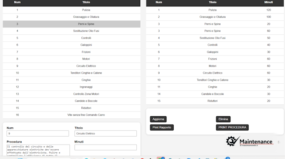
Task: Click the 120 minutes cell for Pulizia
Action: click(268, 10)
